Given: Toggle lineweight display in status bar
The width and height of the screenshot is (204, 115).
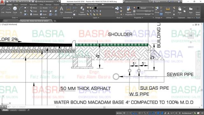Looking at the screenshot, I should pyautogui.click(x=158, y=113).
